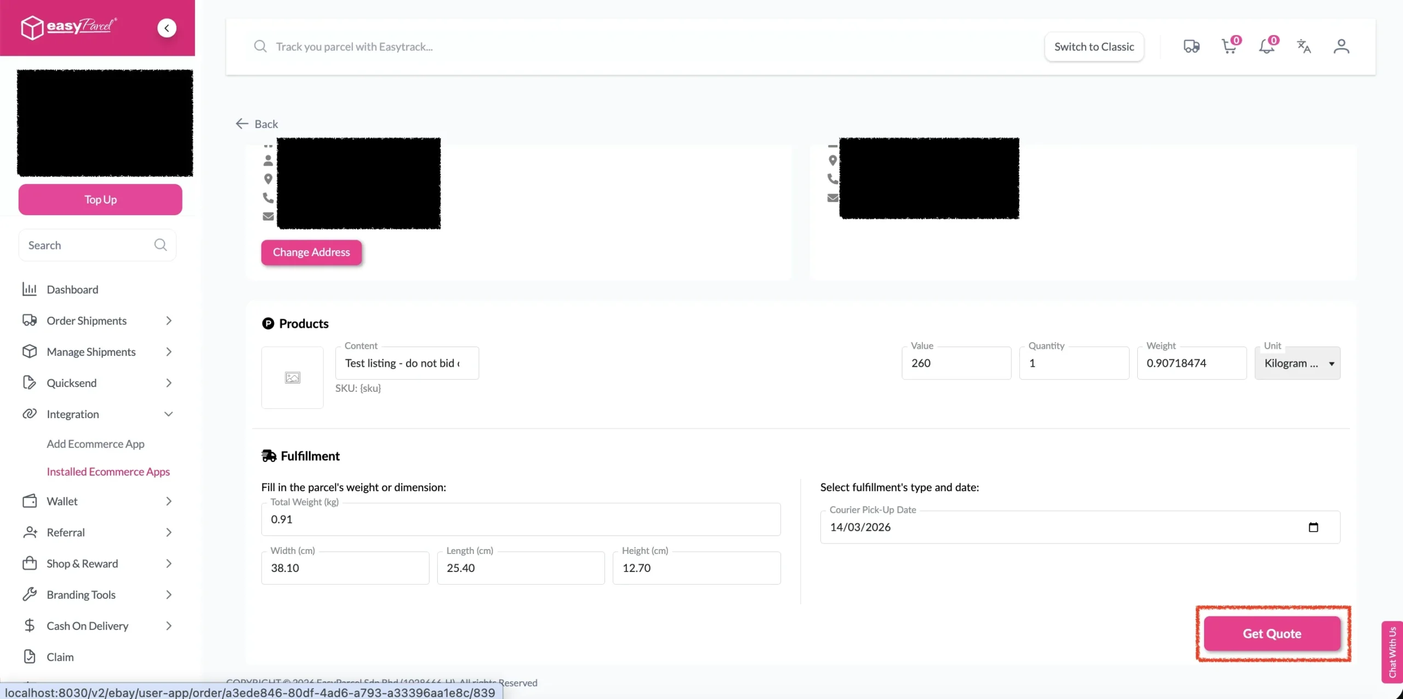Click the delivery truck icon in header
The height and width of the screenshot is (699, 1403).
click(x=1191, y=47)
